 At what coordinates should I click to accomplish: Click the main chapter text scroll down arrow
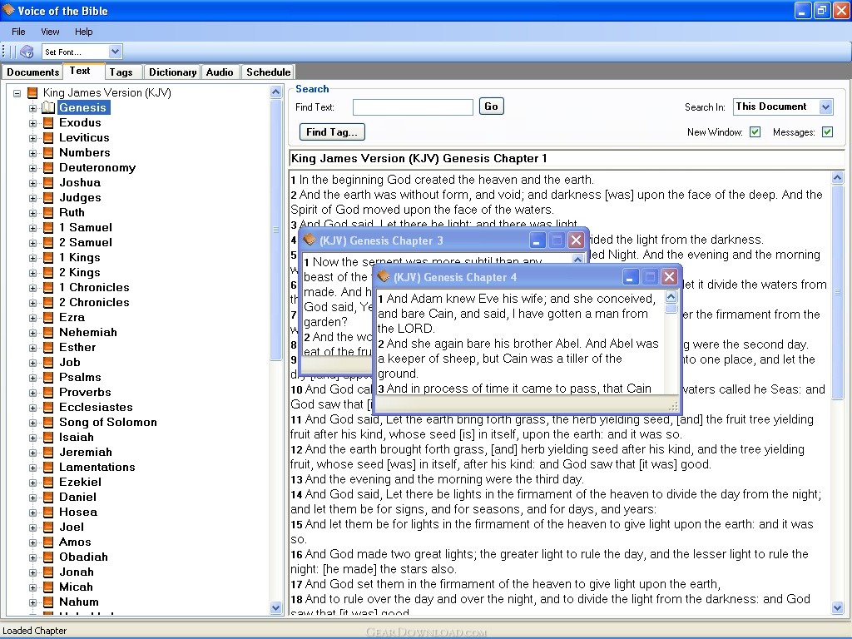837,607
